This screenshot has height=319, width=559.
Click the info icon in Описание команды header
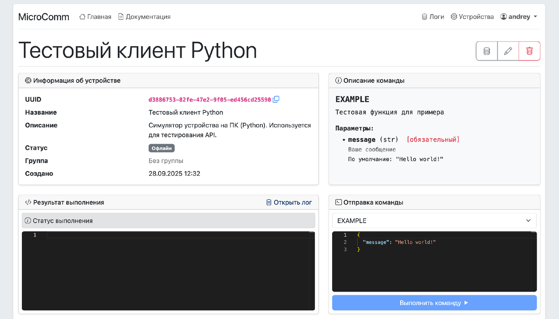coord(339,80)
